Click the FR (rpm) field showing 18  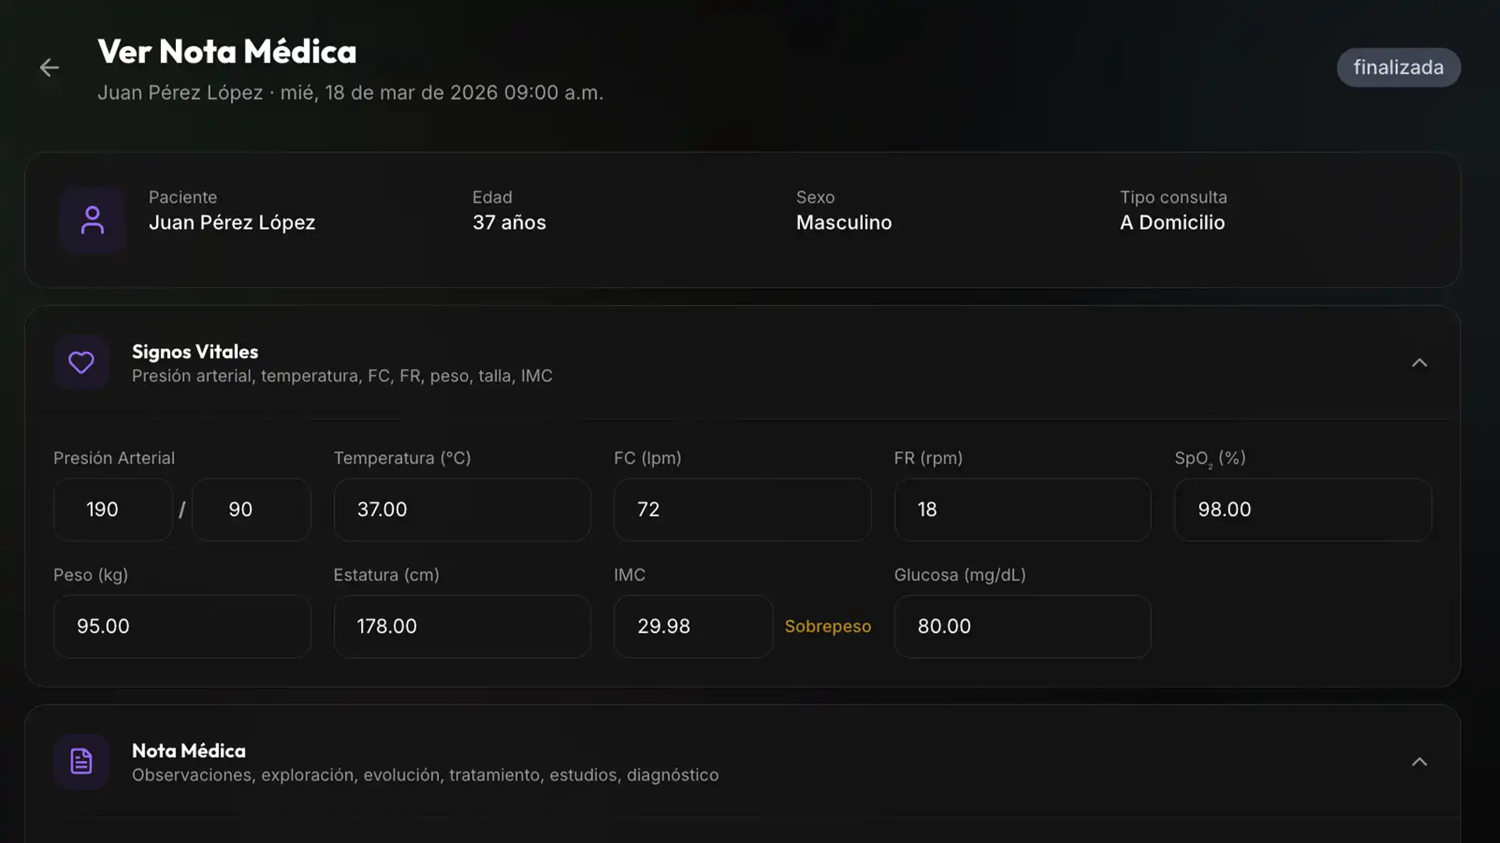coord(1022,510)
